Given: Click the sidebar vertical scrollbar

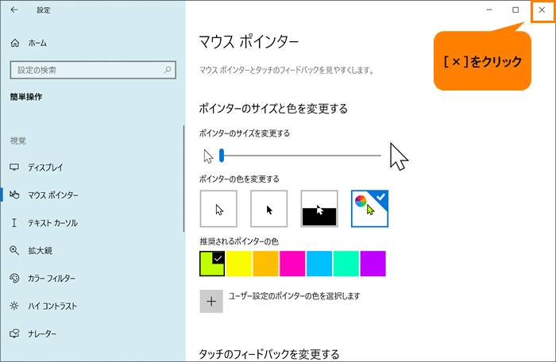Looking at the screenshot, I should 183,179.
